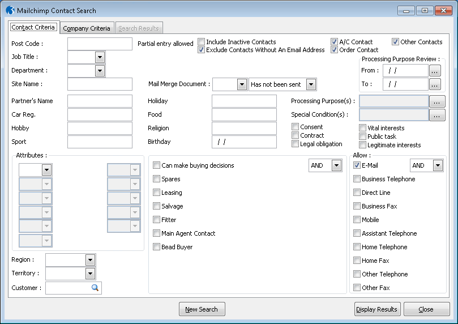Viewport: 458px width, 324px height.
Task: Open the Has not been sent dropdown
Action: pos(311,84)
